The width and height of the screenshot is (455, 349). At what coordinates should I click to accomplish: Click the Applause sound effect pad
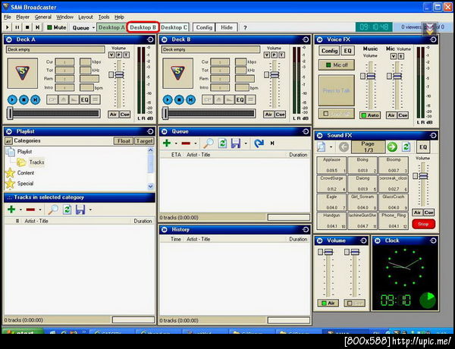coord(331,165)
